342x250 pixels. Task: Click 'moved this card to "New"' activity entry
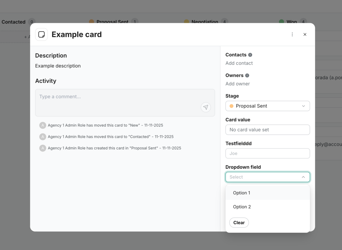pos(105,125)
